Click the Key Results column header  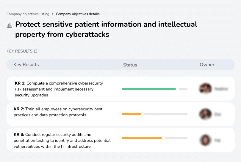coord(26,65)
